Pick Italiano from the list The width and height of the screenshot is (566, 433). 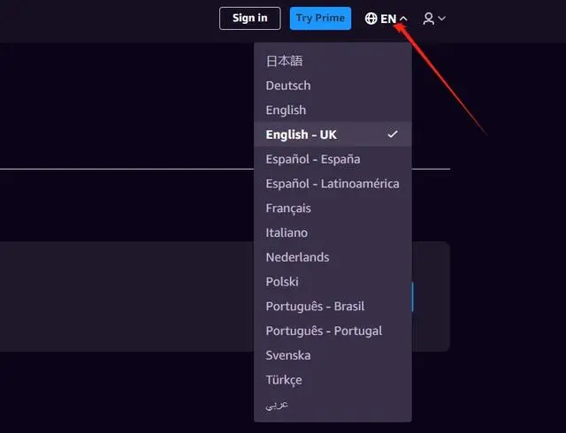click(333, 232)
